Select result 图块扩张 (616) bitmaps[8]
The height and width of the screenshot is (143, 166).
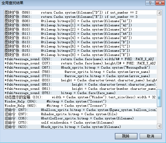coord(81,55)
